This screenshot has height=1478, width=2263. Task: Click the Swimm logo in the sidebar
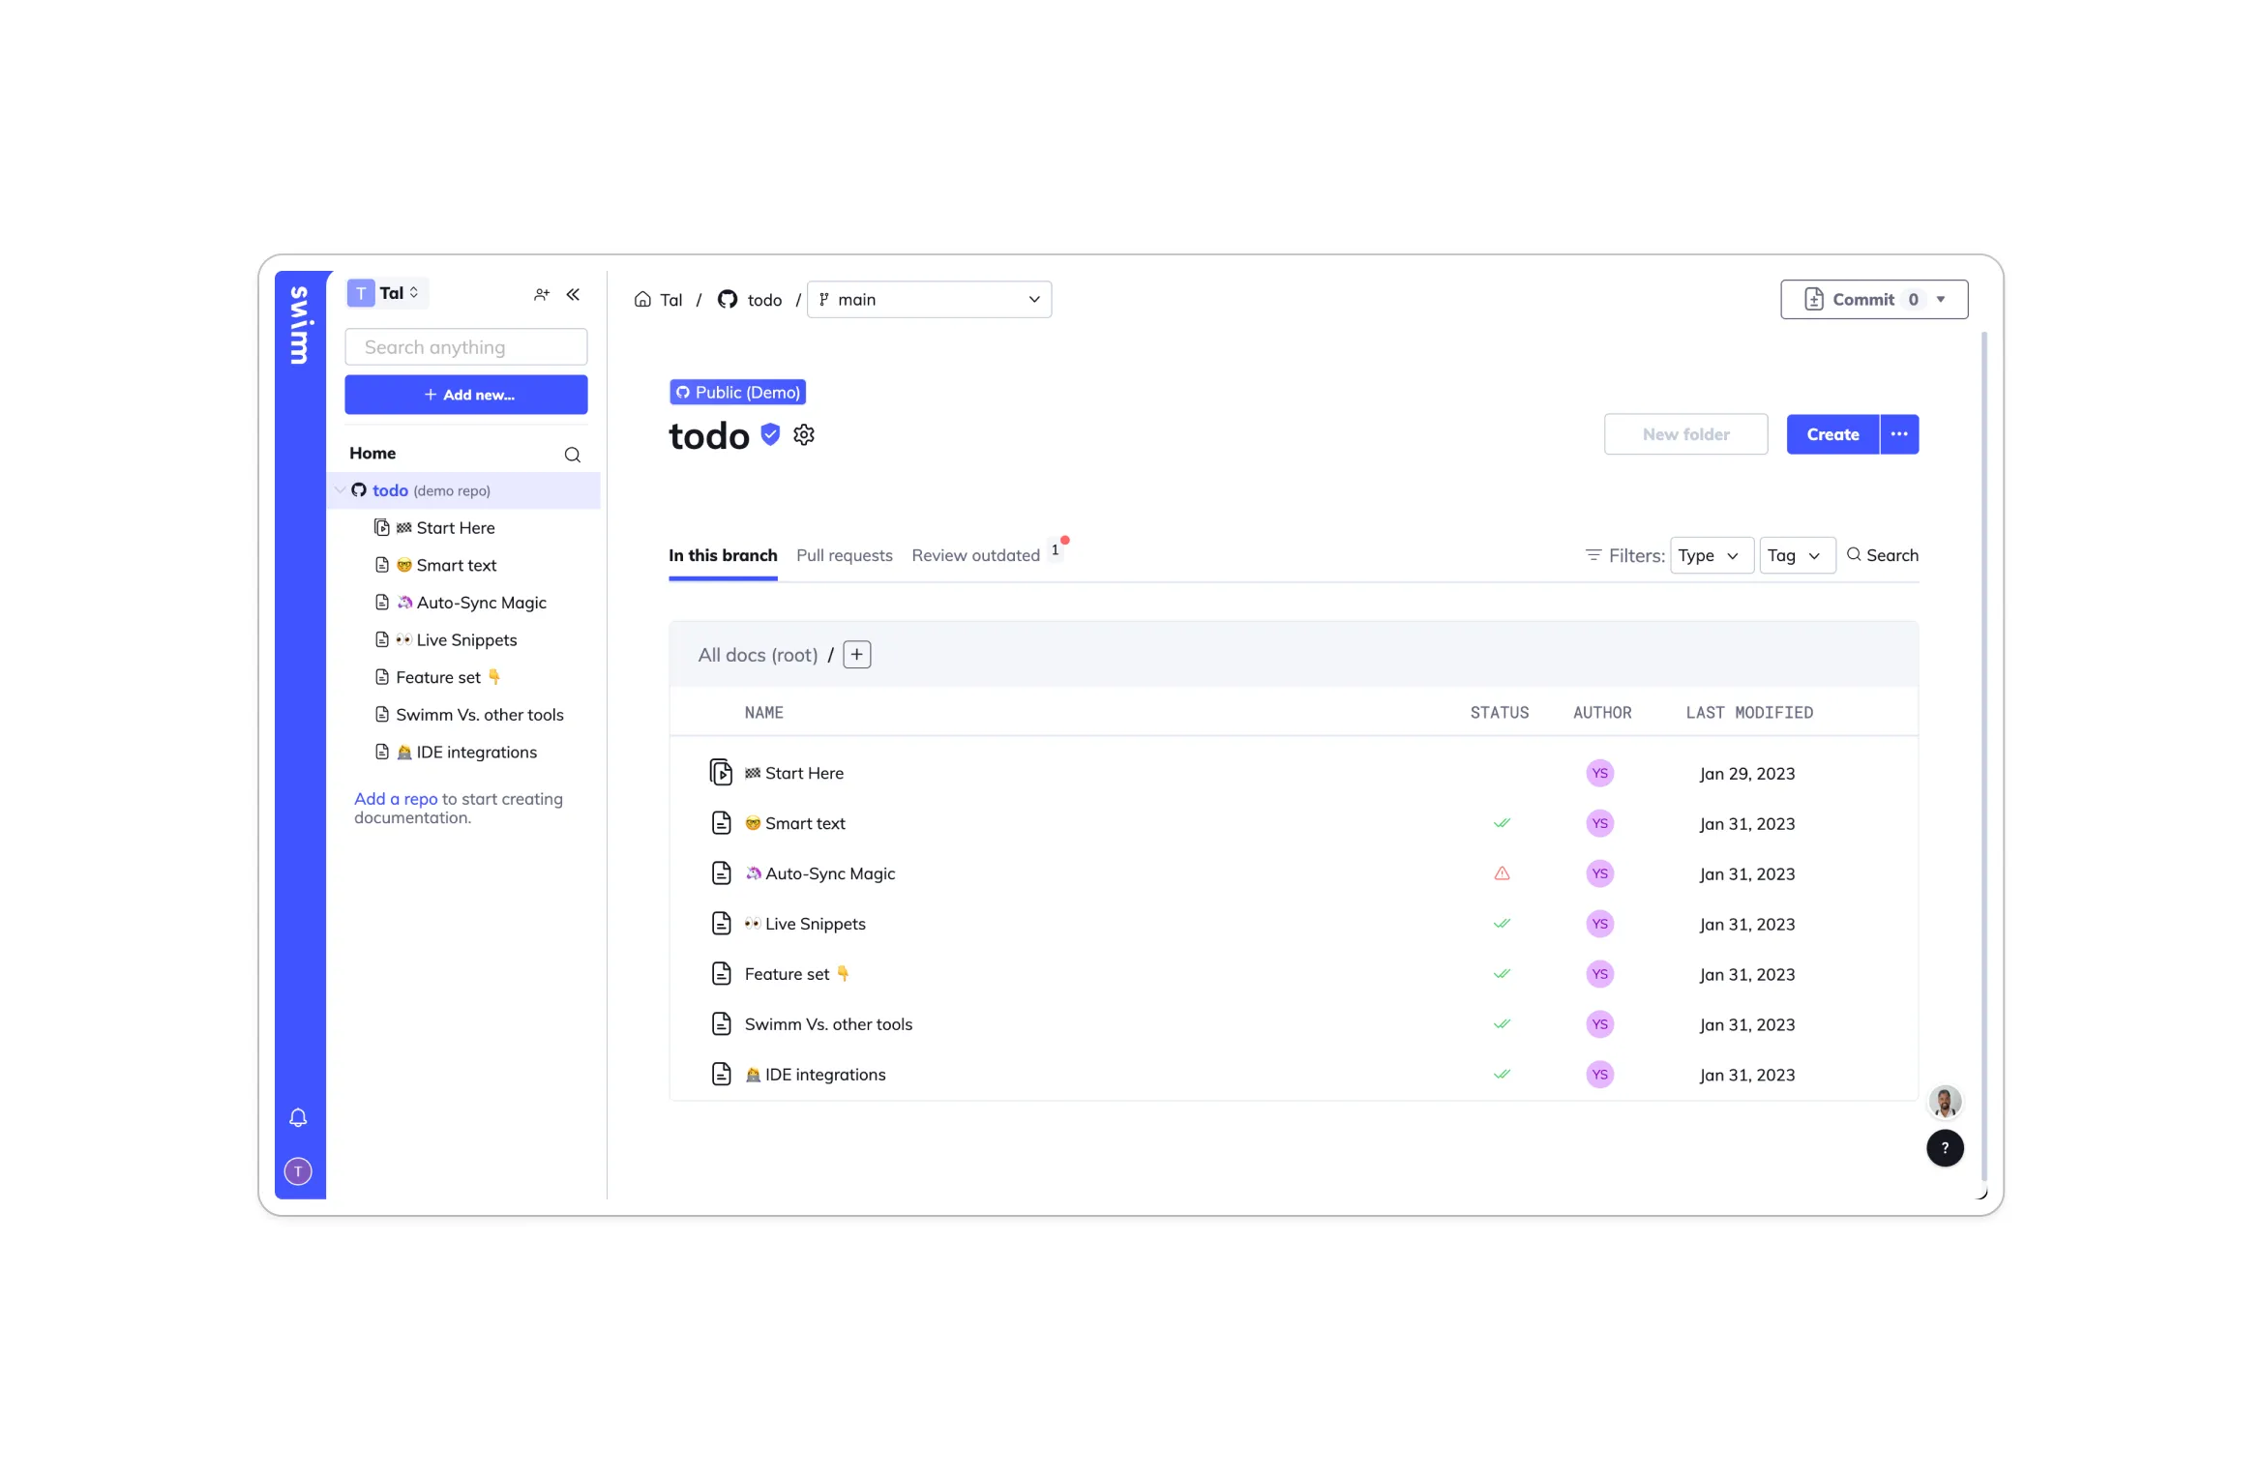pos(300,326)
